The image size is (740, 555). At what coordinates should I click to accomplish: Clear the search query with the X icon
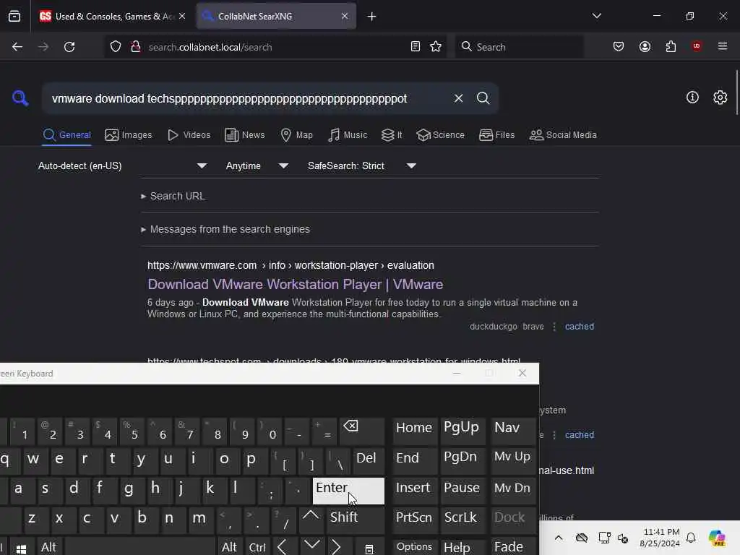(x=458, y=98)
